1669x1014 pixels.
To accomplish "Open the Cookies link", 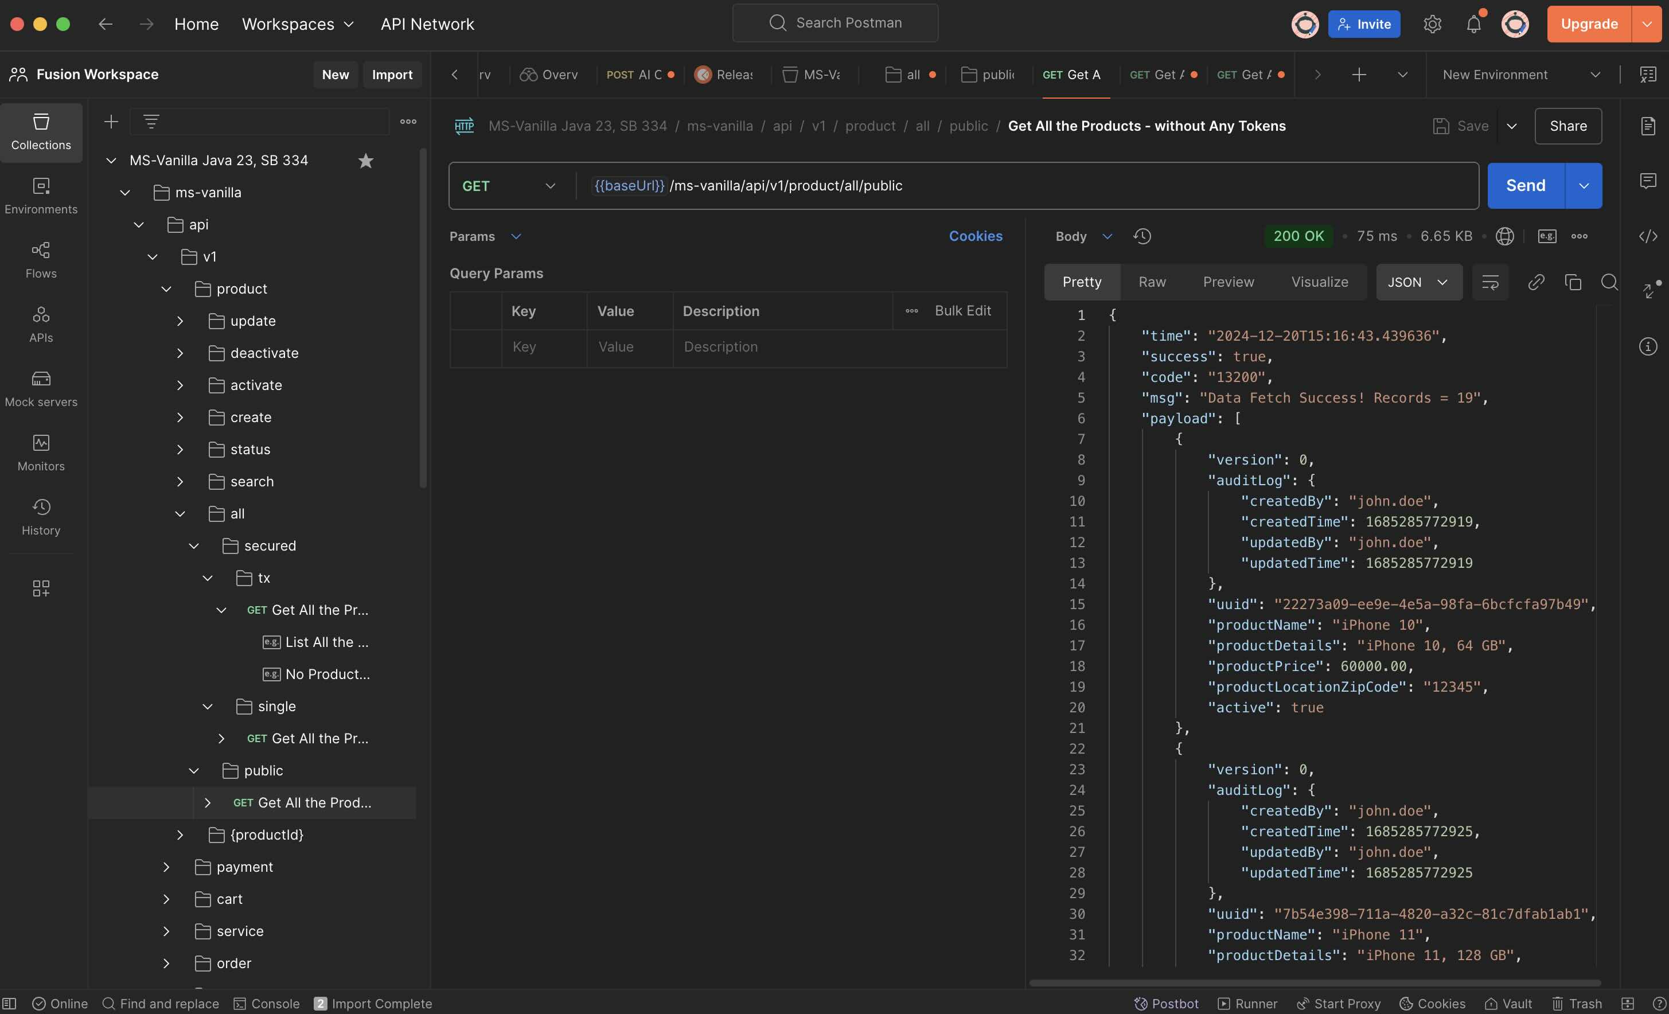I will 974,236.
